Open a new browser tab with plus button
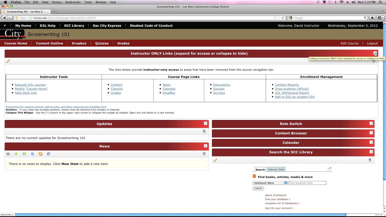This screenshot has width=386, height=217. point(54,11)
